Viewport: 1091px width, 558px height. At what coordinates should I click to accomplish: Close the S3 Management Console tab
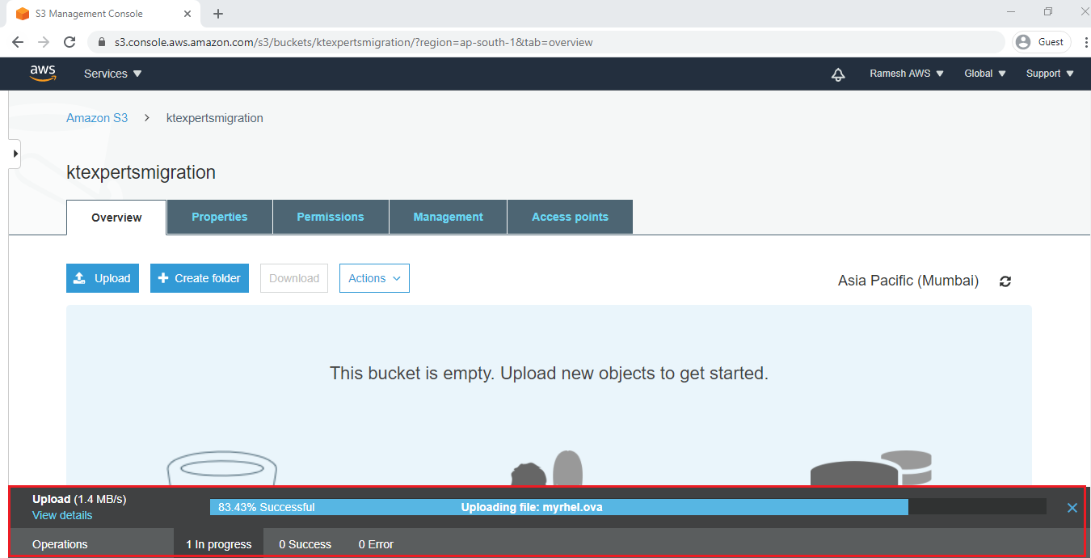187,14
